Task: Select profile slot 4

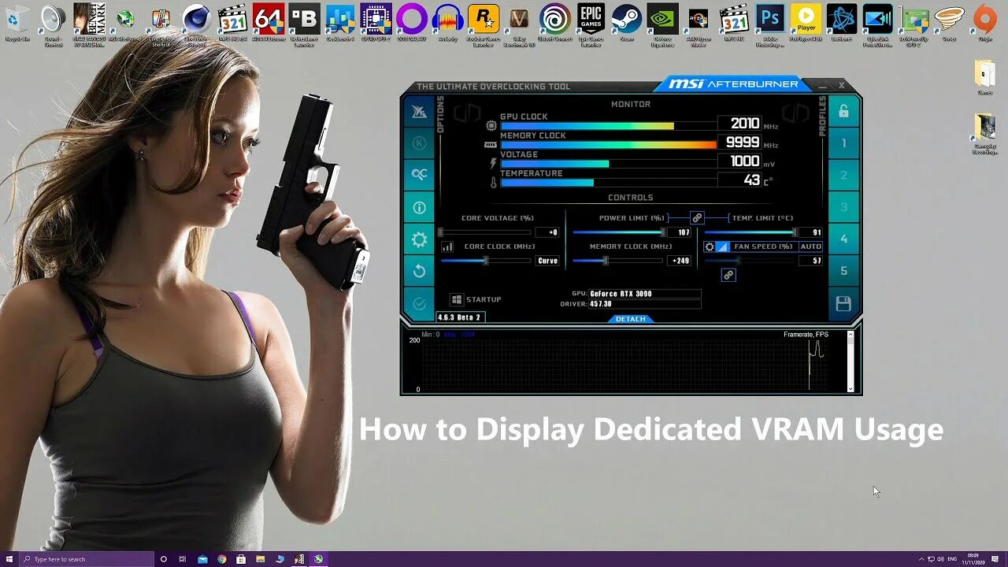Action: (843, 239)
